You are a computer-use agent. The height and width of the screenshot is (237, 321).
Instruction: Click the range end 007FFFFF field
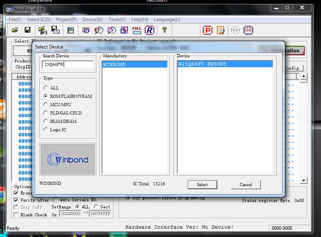click(x=100, y=214)
